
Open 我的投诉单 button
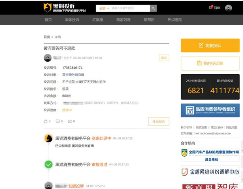(210, 63)
